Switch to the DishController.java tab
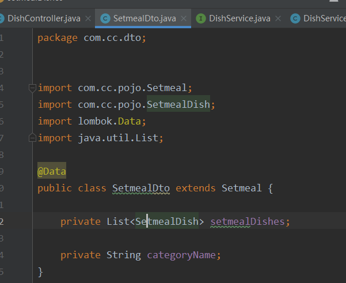This screenshot has height=283, width=346. 44,18
